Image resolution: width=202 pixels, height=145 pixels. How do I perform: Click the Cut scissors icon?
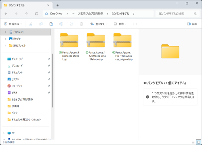click(x=31, y=24)
